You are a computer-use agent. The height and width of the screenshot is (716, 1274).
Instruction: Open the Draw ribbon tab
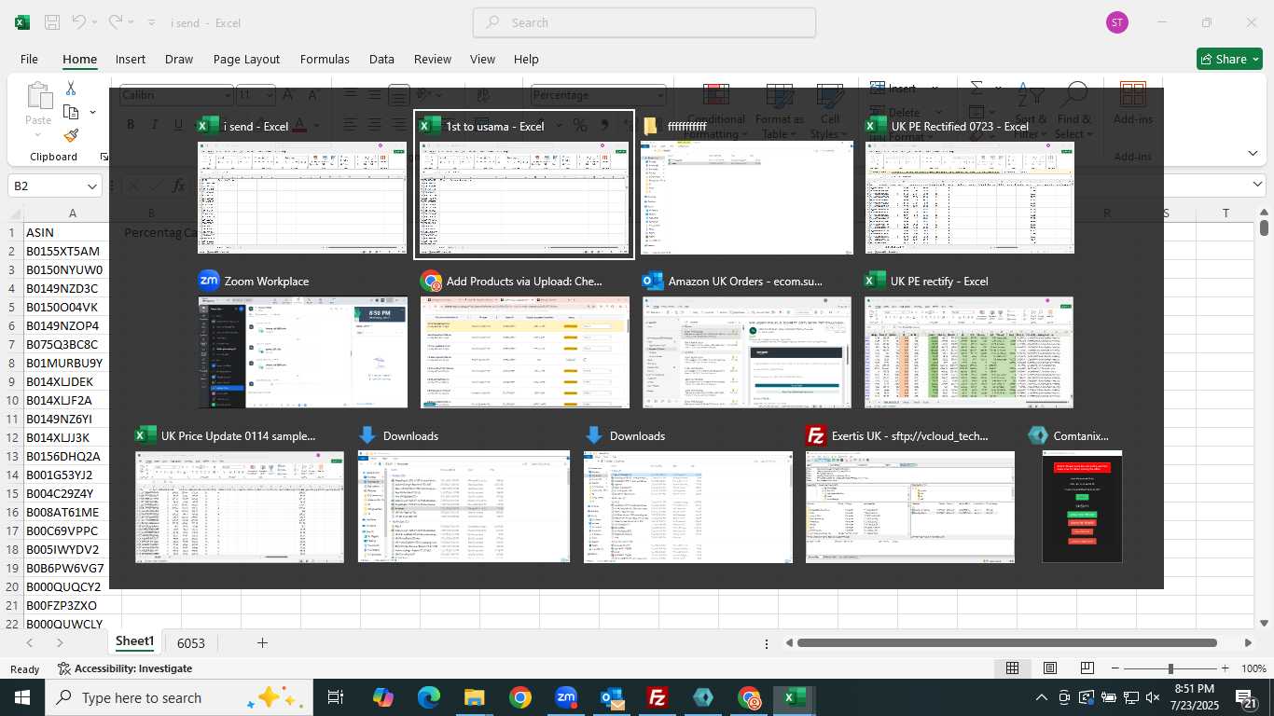pyautogui.click(x=179, y=59)
